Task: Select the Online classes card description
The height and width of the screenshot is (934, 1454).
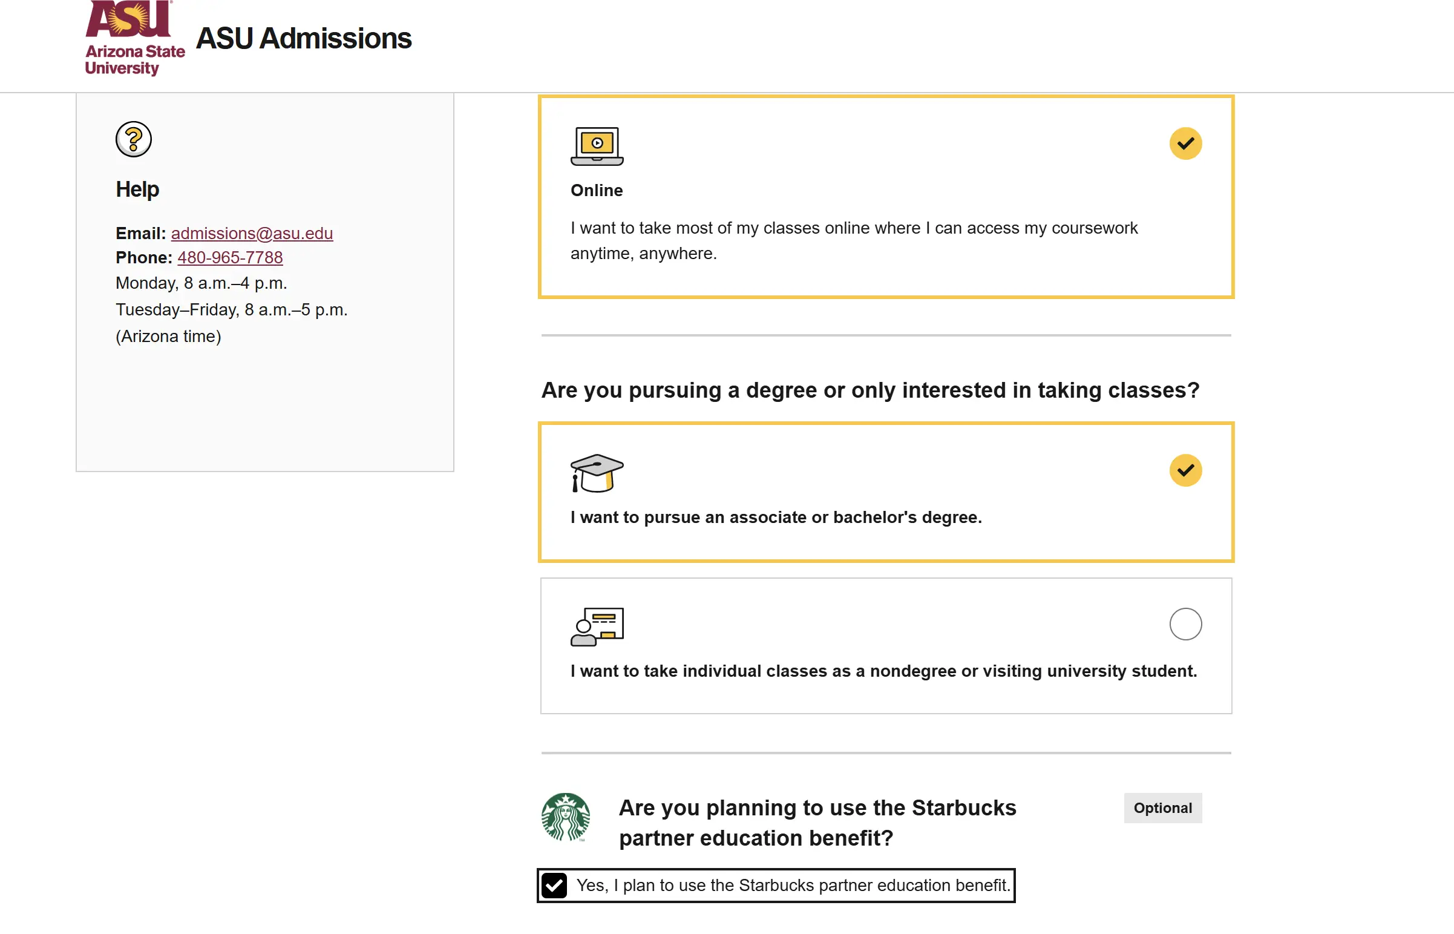Action: (x=854, y=241)
